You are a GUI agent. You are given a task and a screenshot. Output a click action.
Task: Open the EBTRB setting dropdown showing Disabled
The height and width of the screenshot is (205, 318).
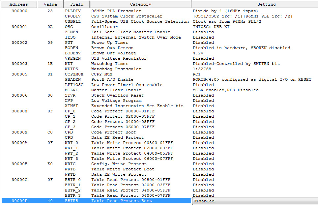point(255,201)
